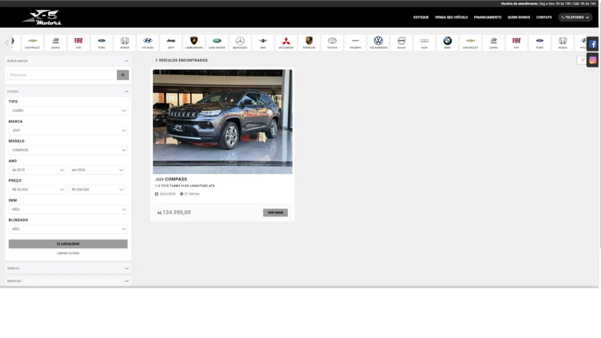Pick the Volvo brand logo
This screenshot has width=601, height=338.
tap(401, 43)
